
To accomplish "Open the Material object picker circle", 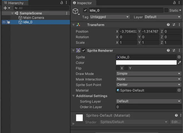I will 179,90.
